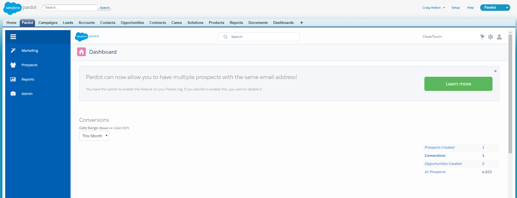
Task: Open the Dashboards tab
Action: click(x=284, y=23)
